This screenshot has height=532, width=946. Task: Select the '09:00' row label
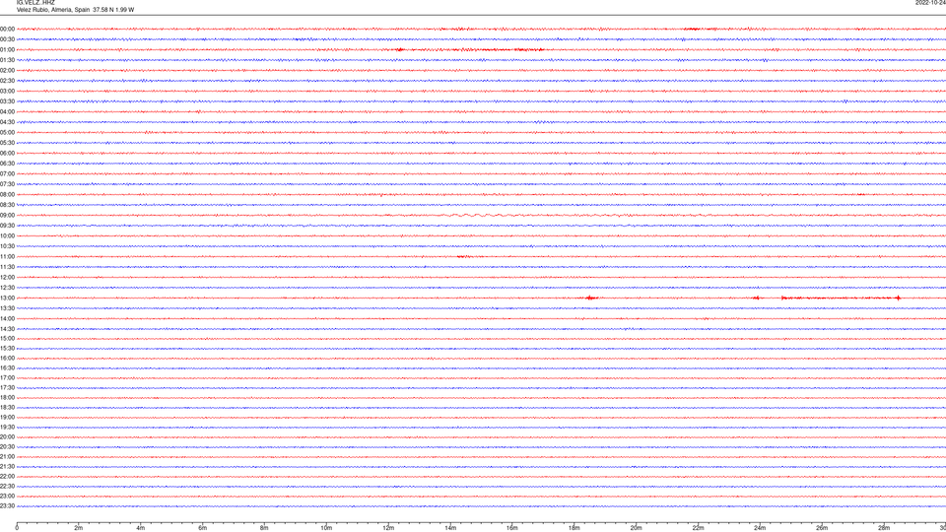[x=7, y=216]
